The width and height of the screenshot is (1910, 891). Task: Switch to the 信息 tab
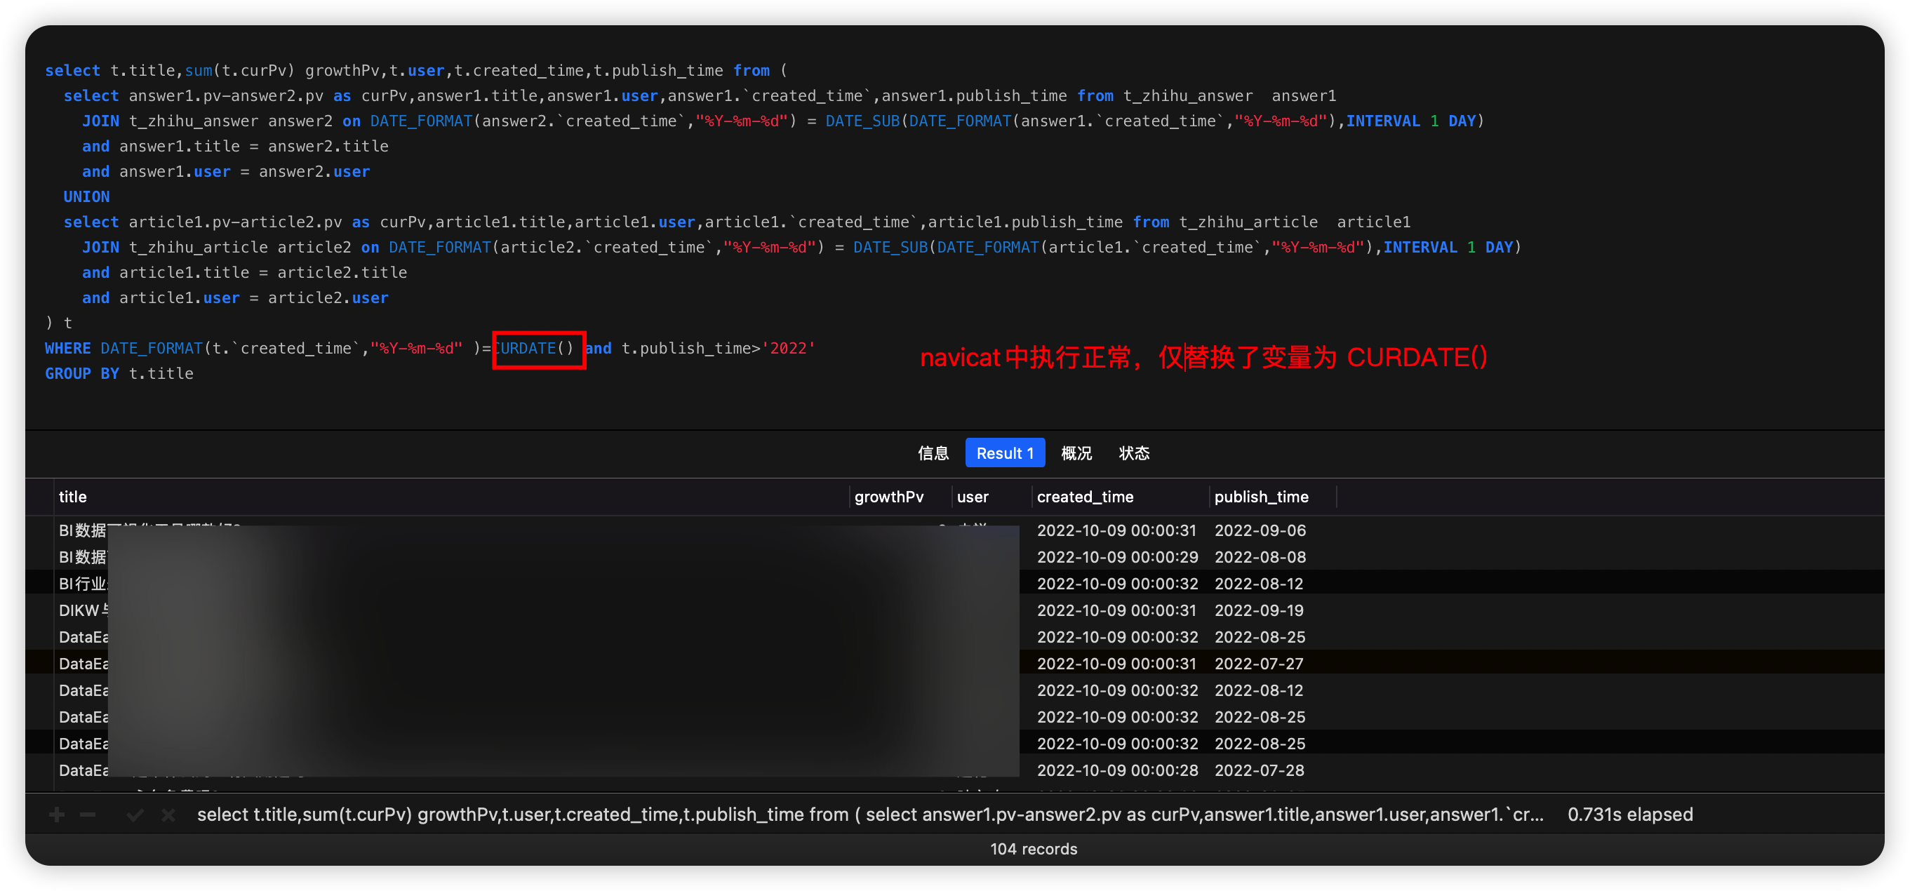[933, 453]
